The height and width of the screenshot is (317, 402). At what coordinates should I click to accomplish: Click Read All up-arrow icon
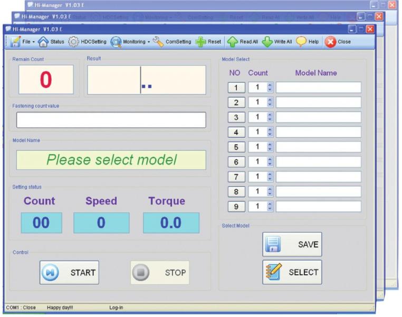coord(232,42)
